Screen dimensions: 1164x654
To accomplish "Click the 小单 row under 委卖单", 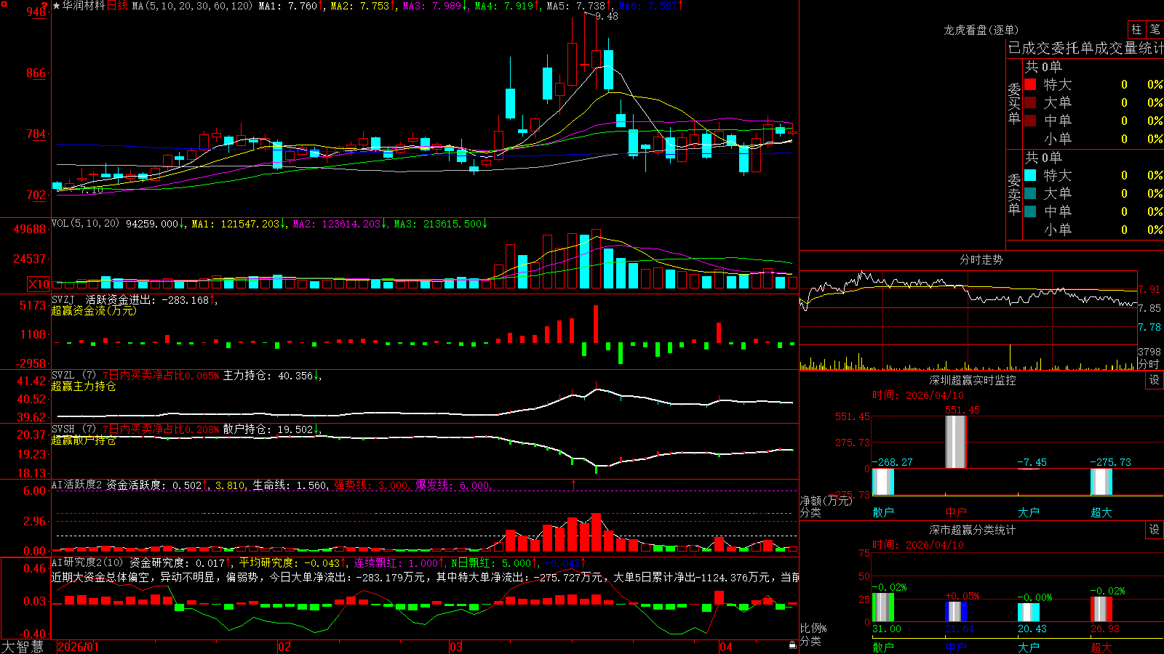I will pyautogui.click(x=1093, y=230).
